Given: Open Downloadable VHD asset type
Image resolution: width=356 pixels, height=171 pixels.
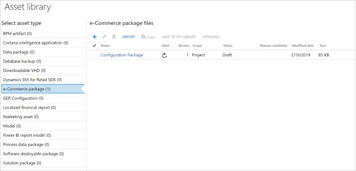Looking at the screenshot, I should [43, 71].
